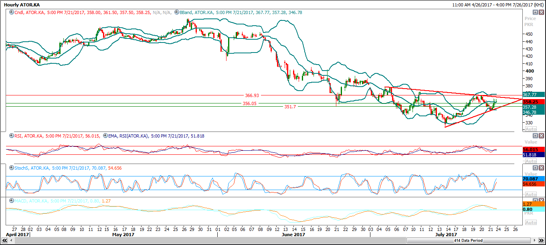546x245 pixels.
Task: Maximize the price chart pane
Action: [535, 12]
